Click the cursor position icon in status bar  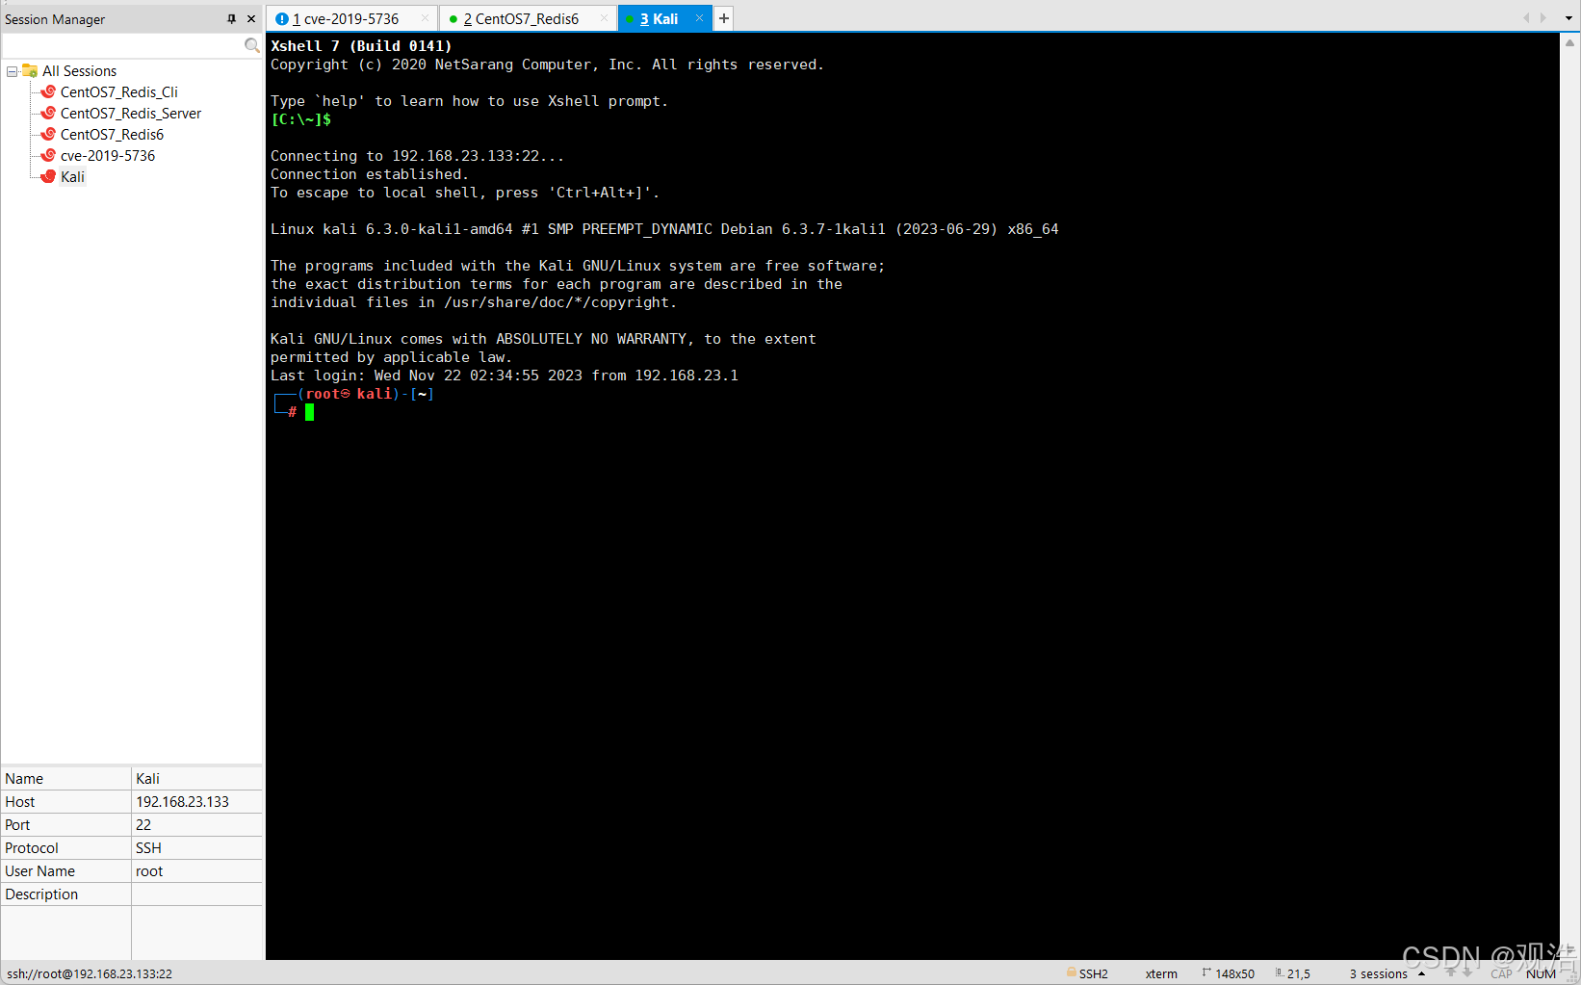1280,972
